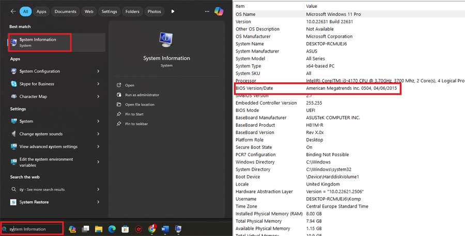Select the Folders filter tab
The width and height of the screenshot is (465, 236).
pos(132,11)
